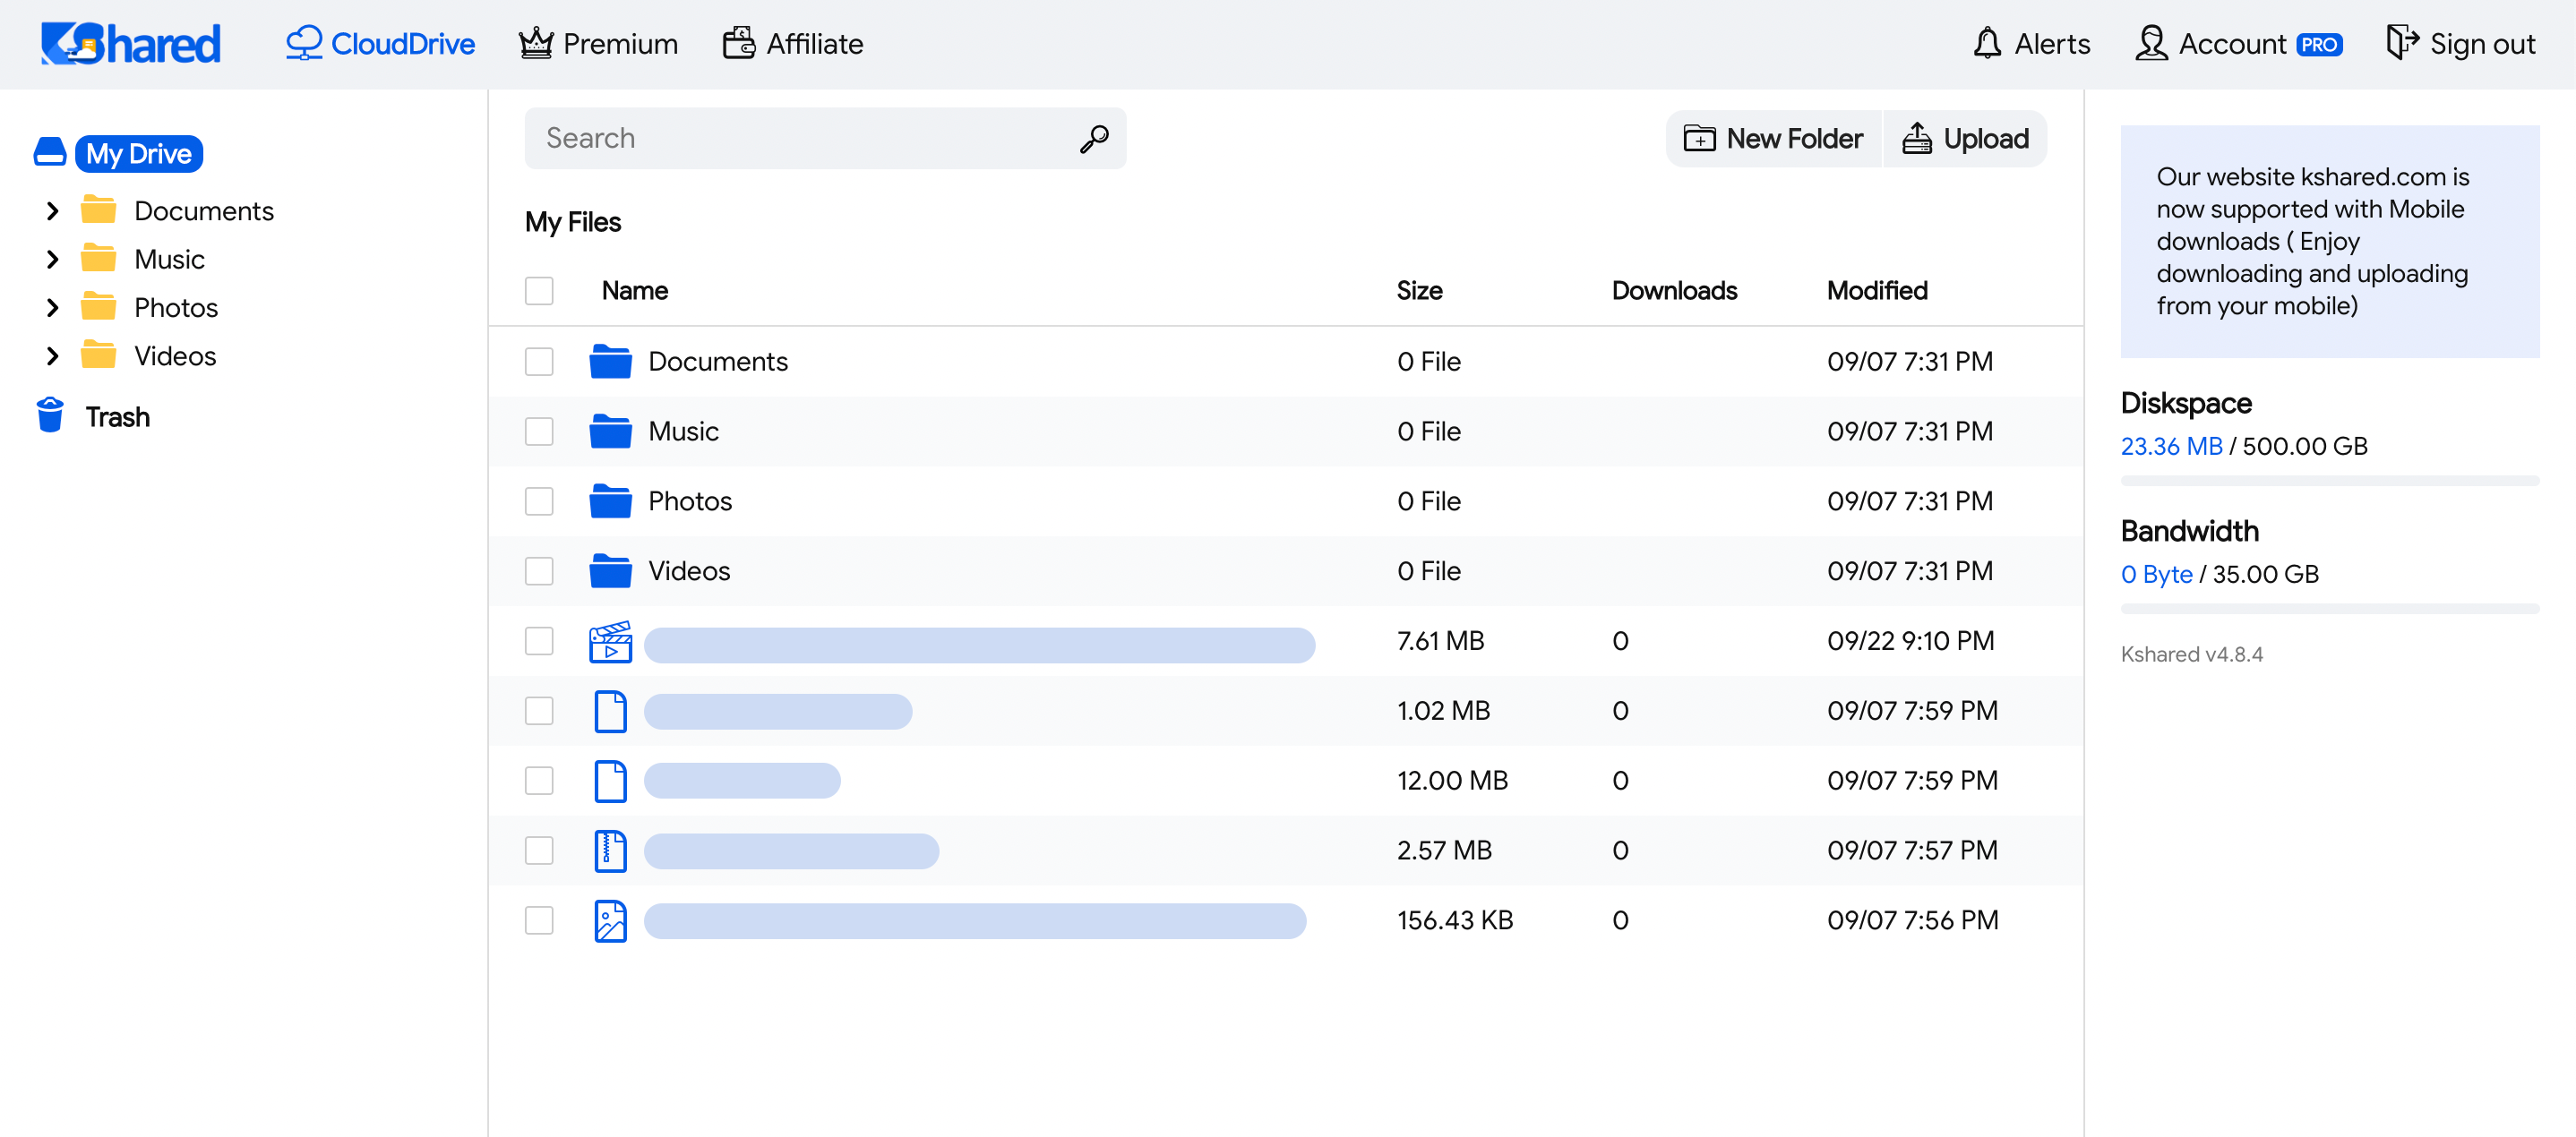Click the Affiliate wallet icon
The image size is (2576, 1137).
pos(739,43)
